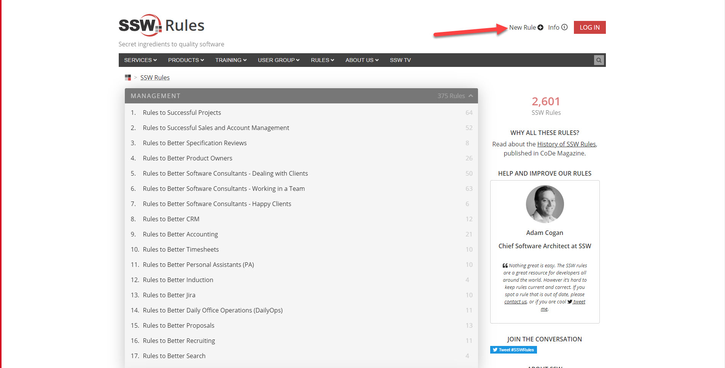Open Software Consultants - Working in a Team rules
Screen dimensions: 725x368
224,189
